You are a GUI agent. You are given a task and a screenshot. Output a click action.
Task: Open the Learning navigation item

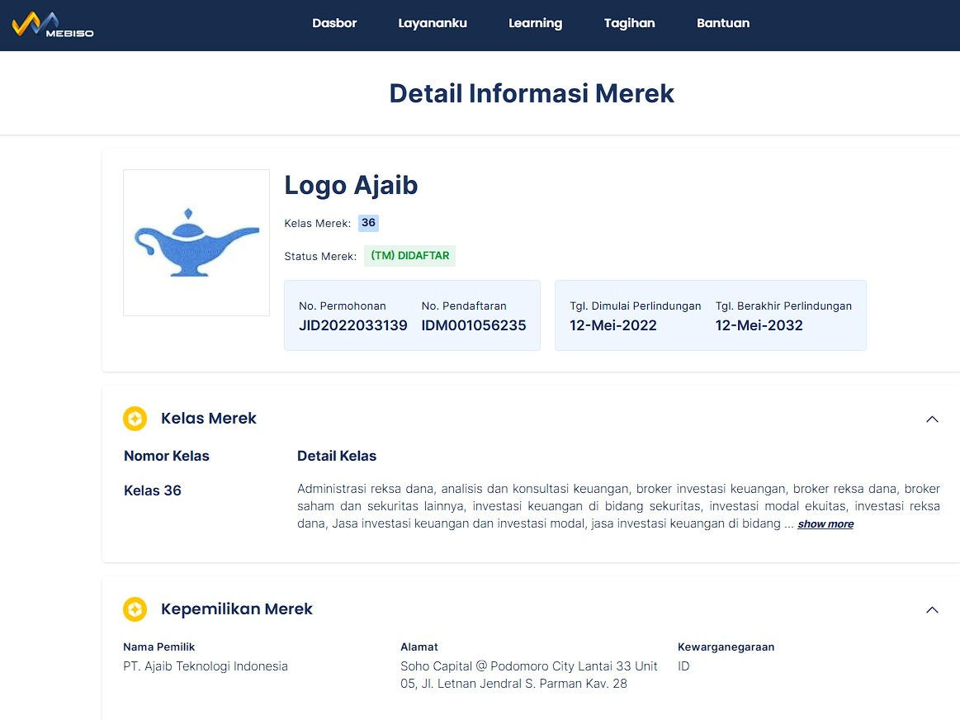pyautogui.click(x=535, y=23)
